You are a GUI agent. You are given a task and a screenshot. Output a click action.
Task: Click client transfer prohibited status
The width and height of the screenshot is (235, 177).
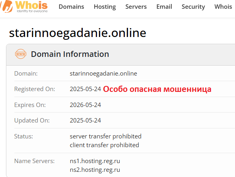105,145
